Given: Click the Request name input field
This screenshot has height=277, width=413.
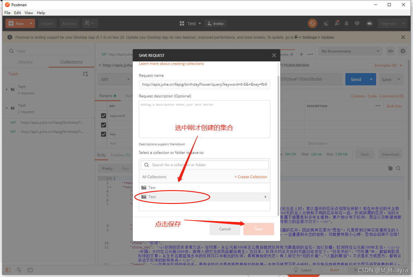Looking at the screenshot, I should click(x=204, y=84).
